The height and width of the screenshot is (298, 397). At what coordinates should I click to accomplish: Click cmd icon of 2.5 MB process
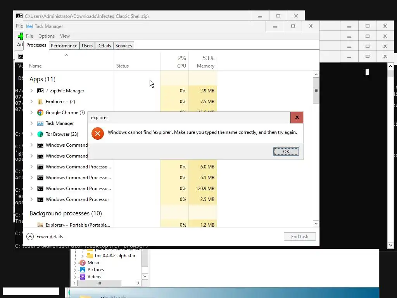[40, 200]
